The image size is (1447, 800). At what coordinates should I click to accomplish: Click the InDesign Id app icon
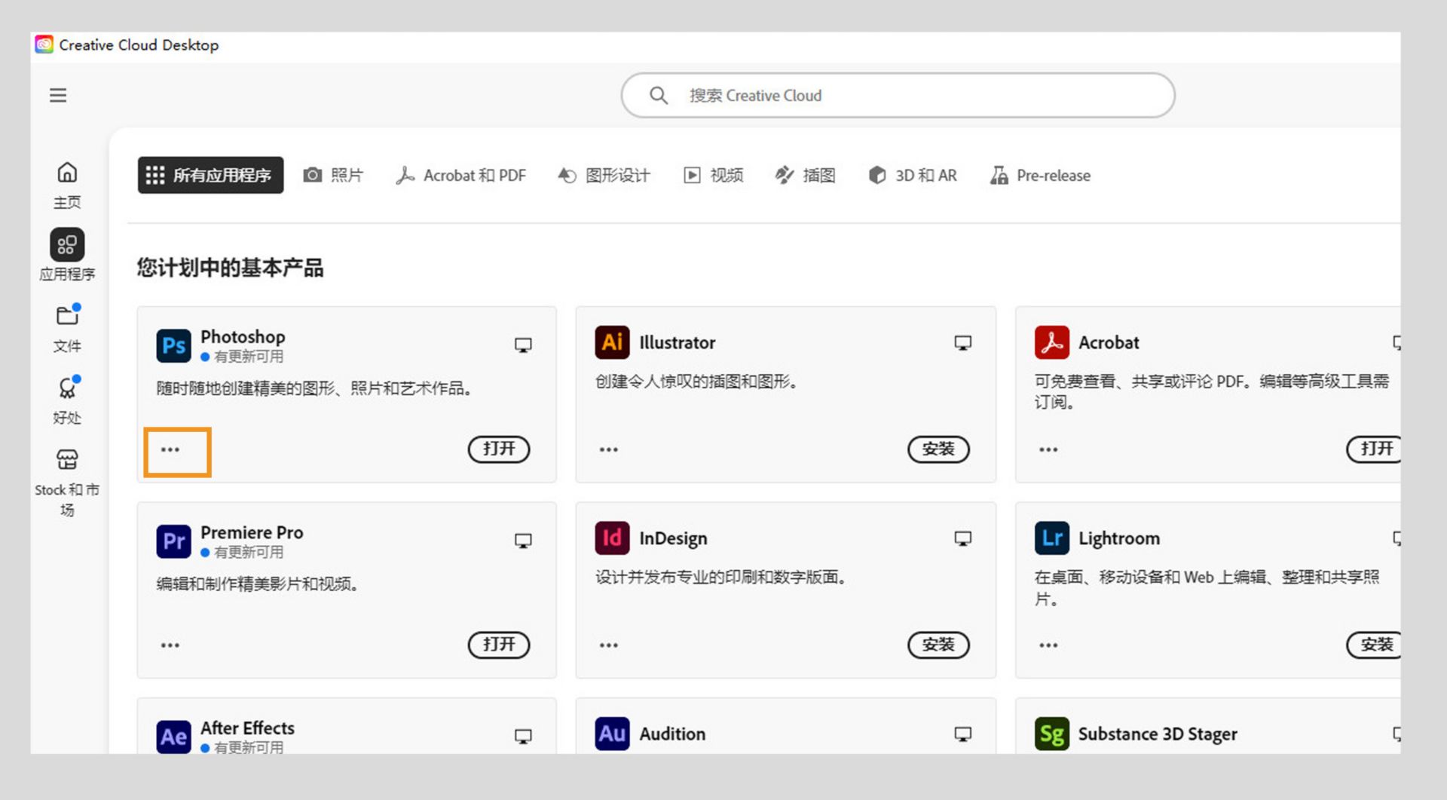612,538
